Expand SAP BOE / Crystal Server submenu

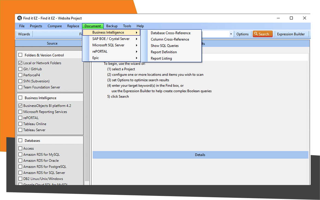click(x=111, y=39)
